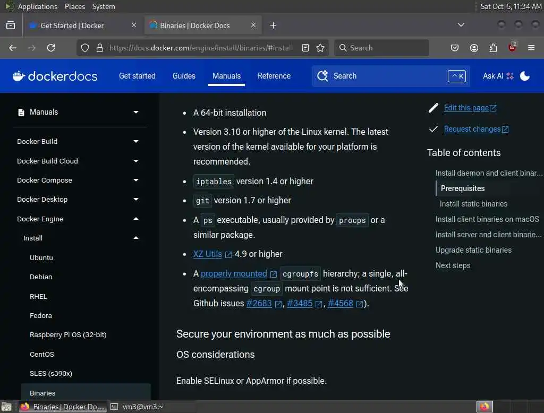This screenshot has width=544, height=413.
Task: Collapse the Docker Engine section
Action: pos(136,219)
